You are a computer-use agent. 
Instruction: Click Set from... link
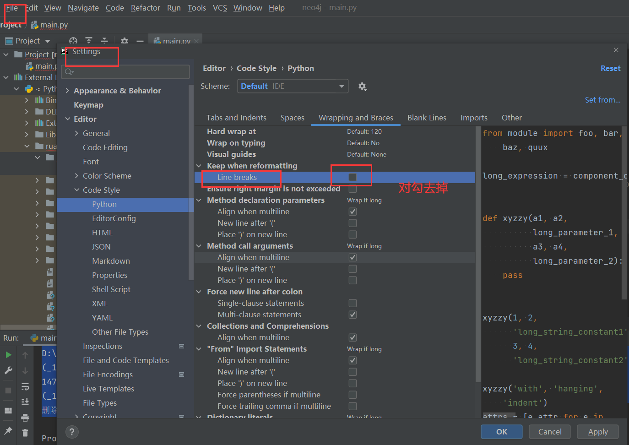click(x=602, y=100)
